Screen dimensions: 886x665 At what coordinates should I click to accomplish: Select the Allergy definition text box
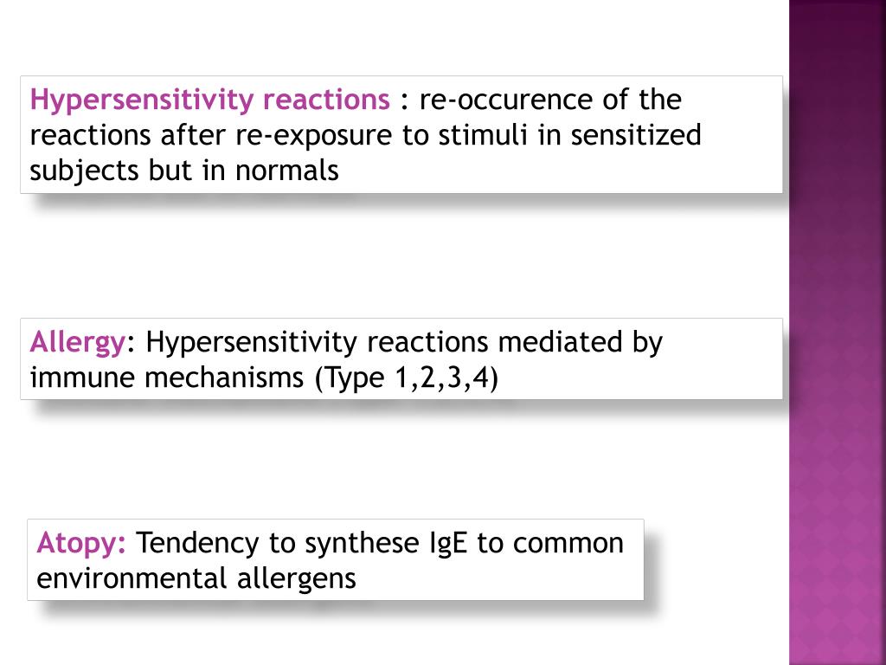point(401,359)
